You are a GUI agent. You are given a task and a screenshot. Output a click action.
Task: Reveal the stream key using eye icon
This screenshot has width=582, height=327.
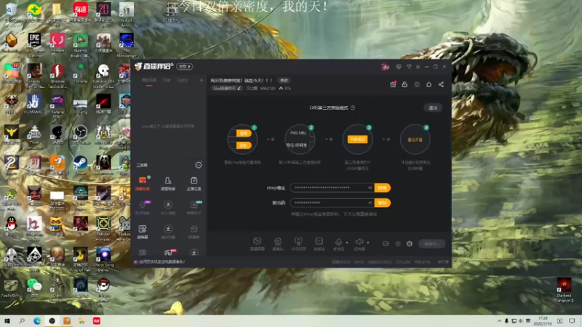coord(370,203)
